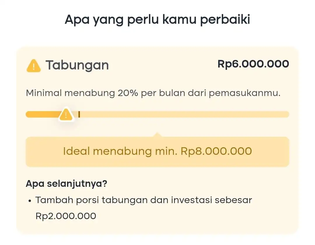The image size is (315, 245).
Task: Select the 'Apa selanjutnya?' section label
Action: coord(66,183)
